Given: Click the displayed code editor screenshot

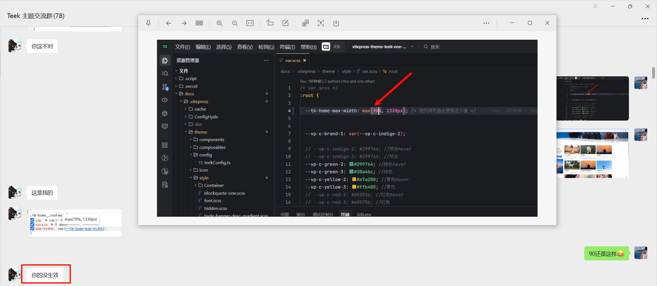Looking at the screenshot, I should pyautogui.click(x=347, y=128).
